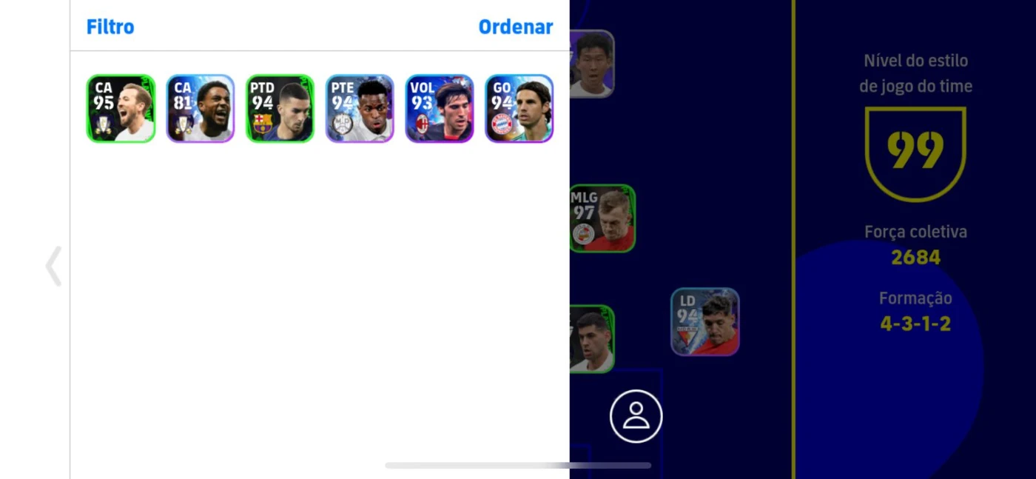Select the MLG 97 player on pitch
Viewport: 1036px width, 479px height.
pos(602,218)
